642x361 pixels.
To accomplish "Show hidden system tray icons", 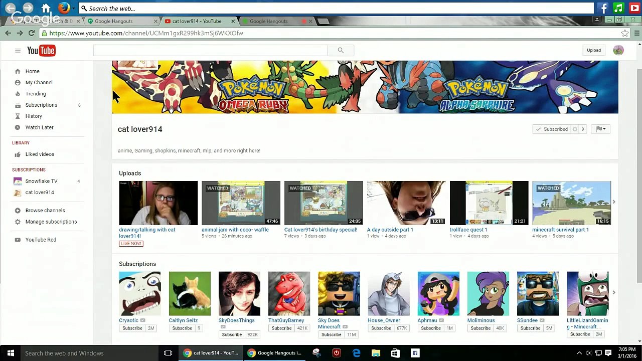I will click(x=579, y=353).
